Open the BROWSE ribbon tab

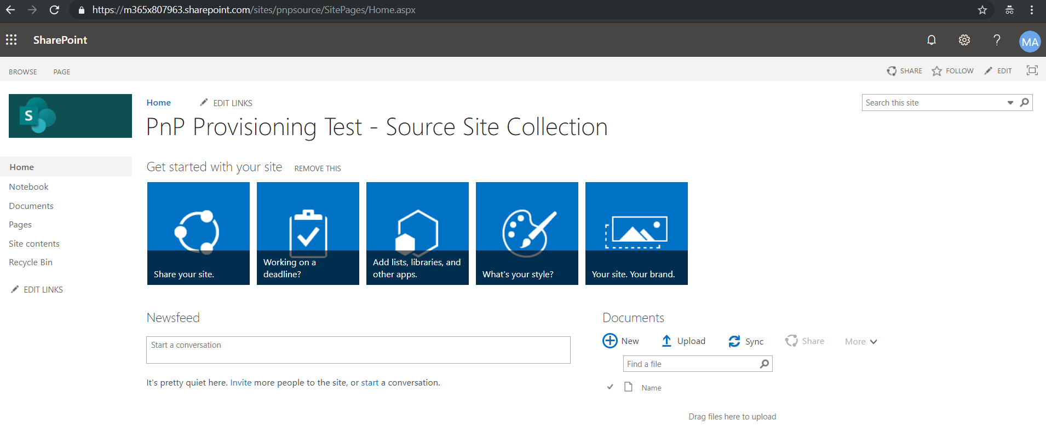tap(23, 72)
